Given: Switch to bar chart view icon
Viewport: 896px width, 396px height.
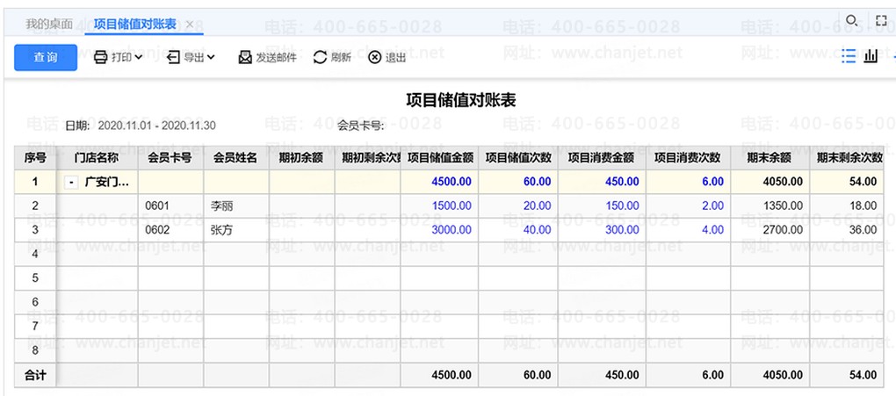Looking at the screenshot, I should click(x=871, y=56).
